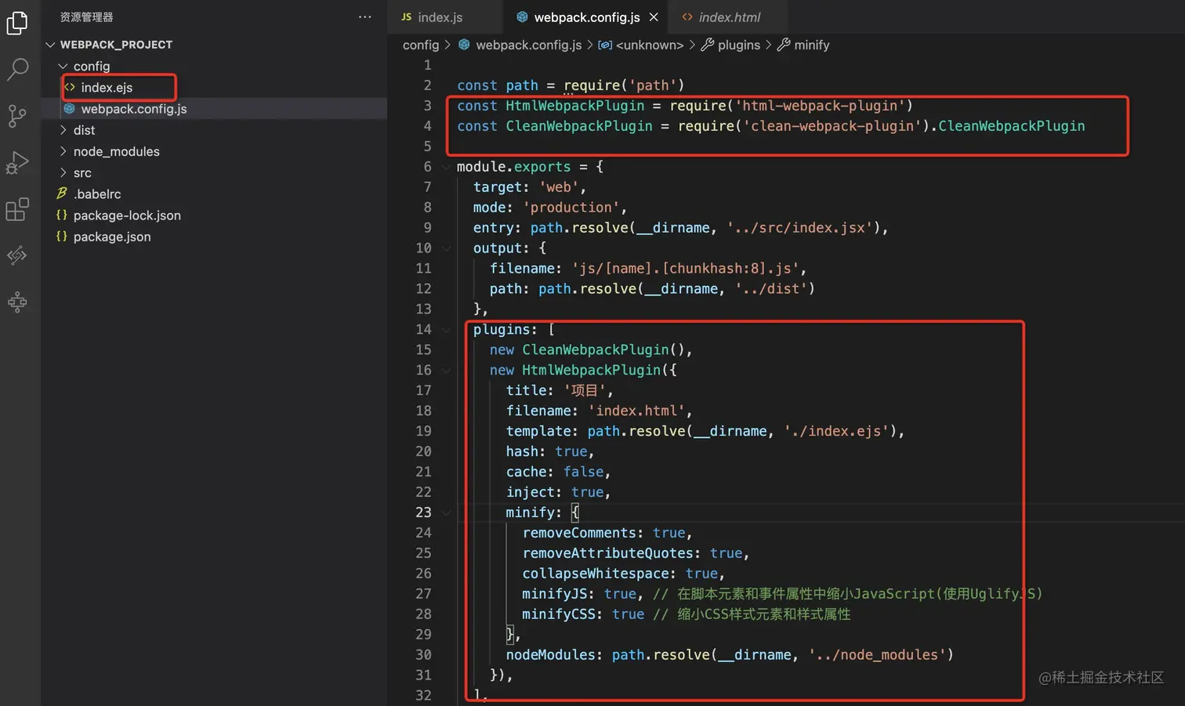Click the 'html-webpack-plugin' string on line 3
This screenshot has width=1185, height=706.
click(820, 106)
